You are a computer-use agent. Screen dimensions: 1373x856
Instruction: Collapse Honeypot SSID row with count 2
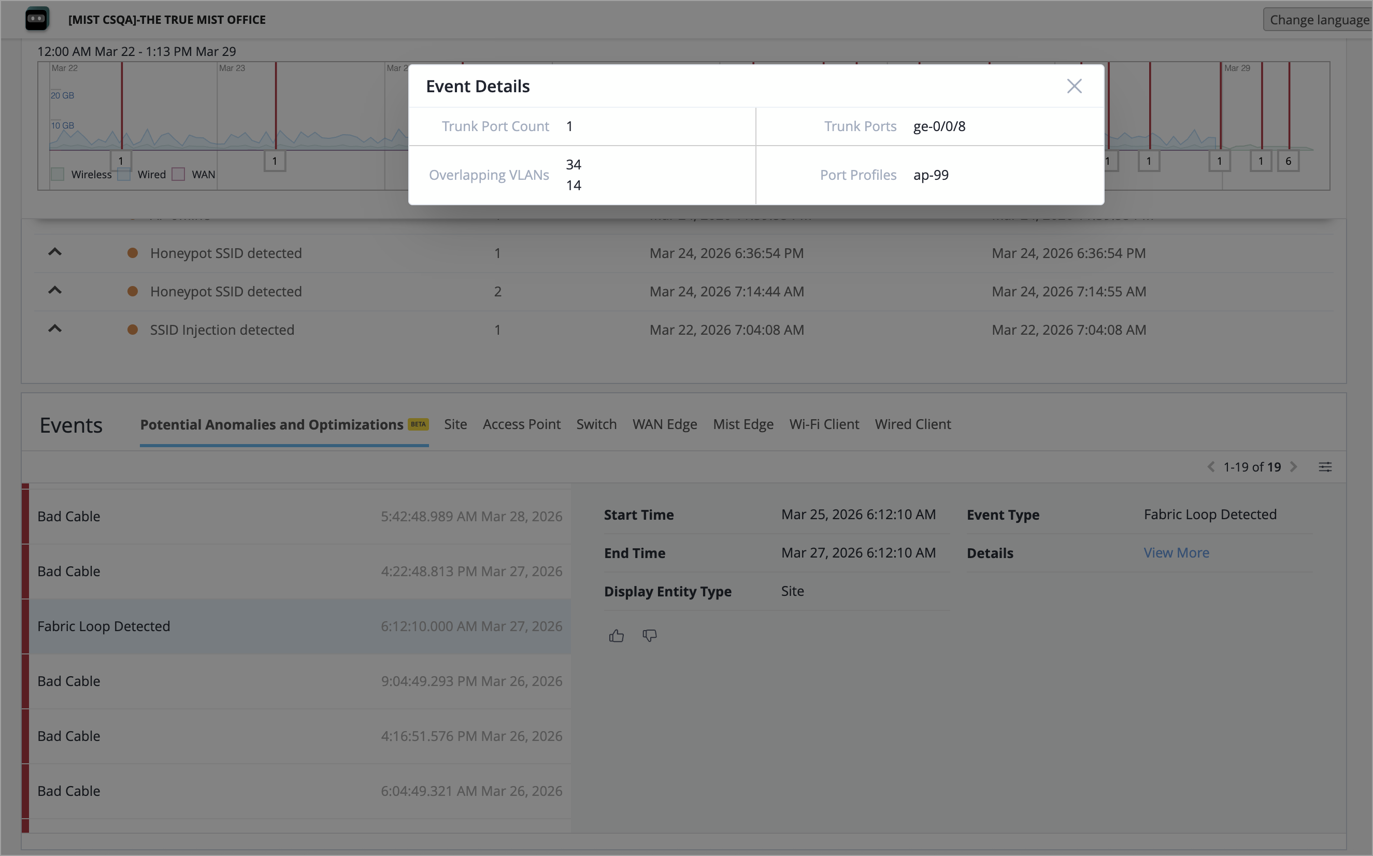55,290
